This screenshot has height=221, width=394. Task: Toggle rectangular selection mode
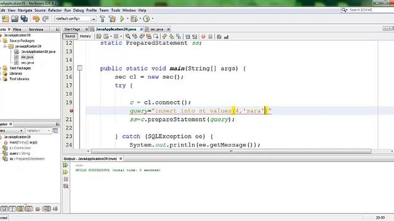(x=156, y=37)
